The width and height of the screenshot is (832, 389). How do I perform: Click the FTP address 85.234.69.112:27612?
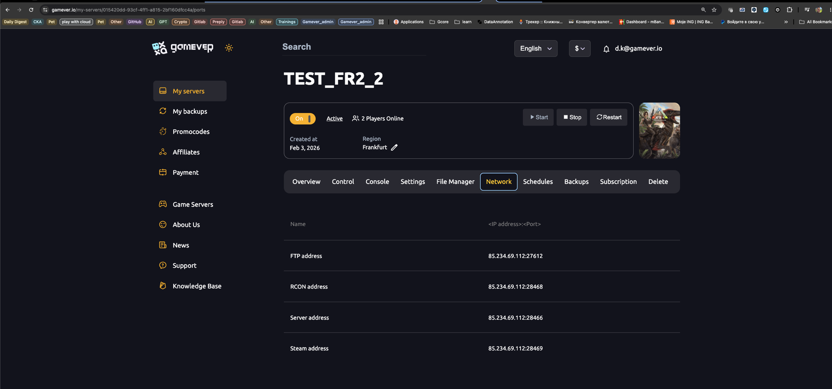pyautogui.click(x=515, y=256)
